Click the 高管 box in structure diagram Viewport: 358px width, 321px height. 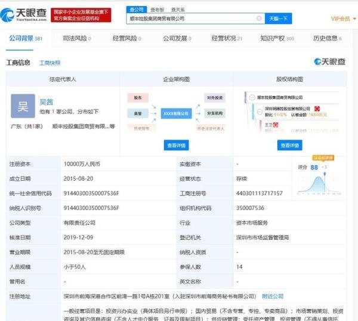click(x=138, y=113)
